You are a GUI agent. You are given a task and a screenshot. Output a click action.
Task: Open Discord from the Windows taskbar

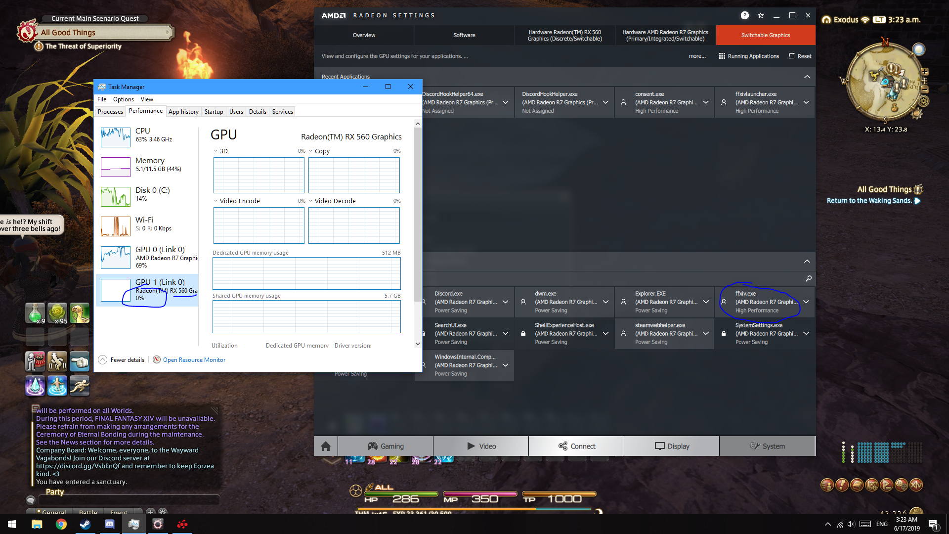tap(110, 524)
